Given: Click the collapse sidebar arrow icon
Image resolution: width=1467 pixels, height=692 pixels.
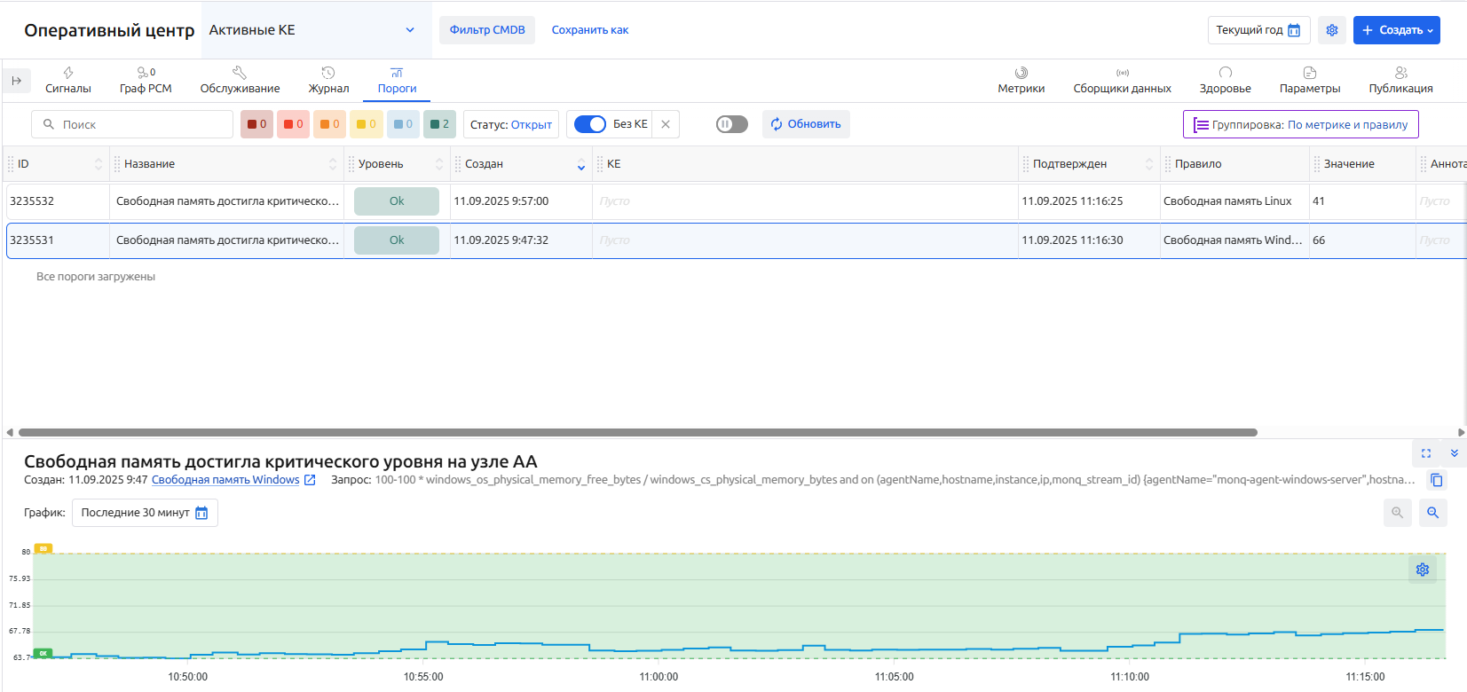Looking at the screenshot, I should [17, 81].
